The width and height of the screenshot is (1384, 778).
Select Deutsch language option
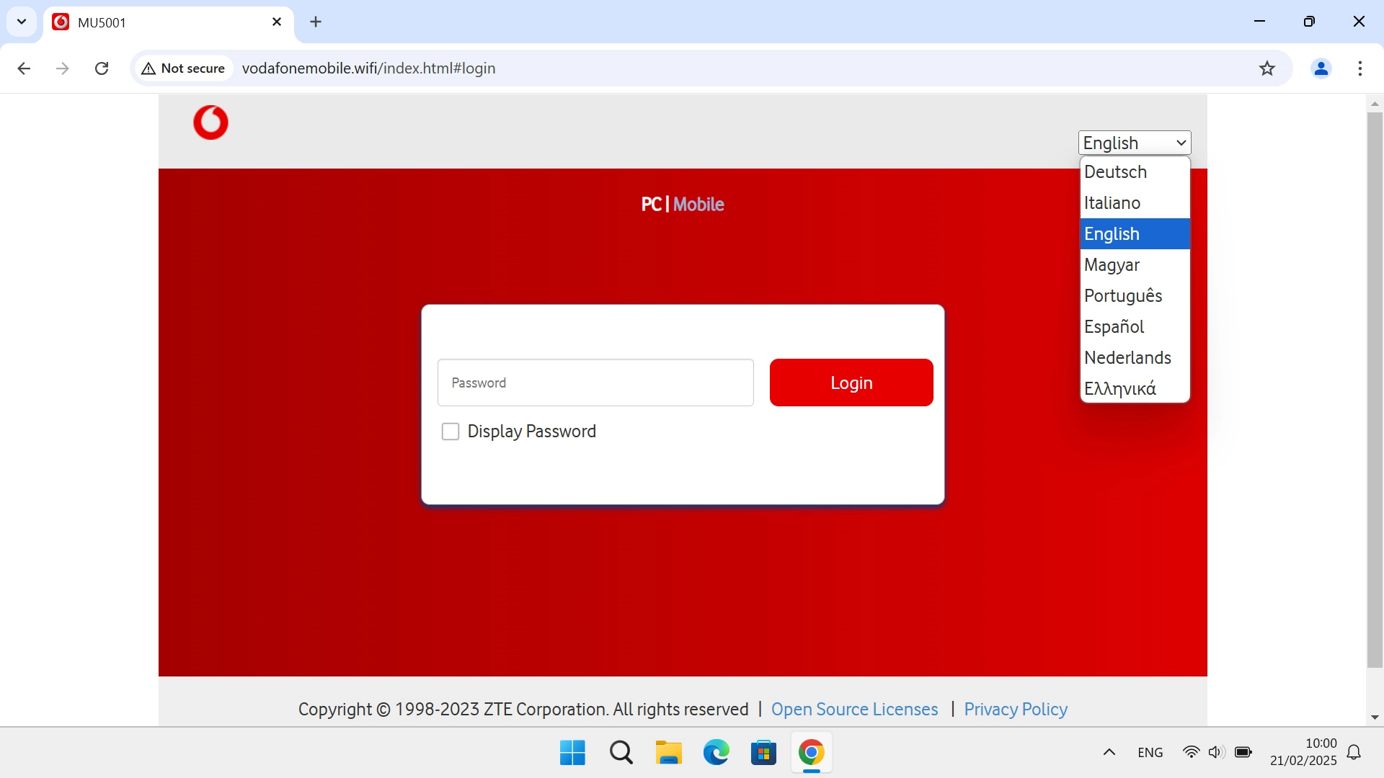1115,172
